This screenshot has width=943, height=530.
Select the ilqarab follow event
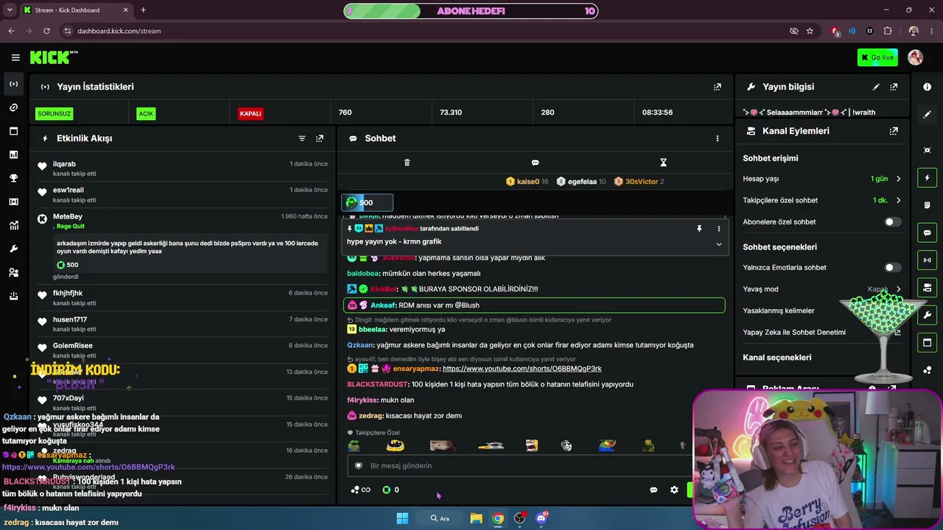[183, 169]
